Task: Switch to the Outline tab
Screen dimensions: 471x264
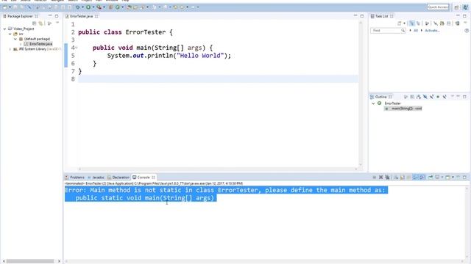Action: [381, 97]
